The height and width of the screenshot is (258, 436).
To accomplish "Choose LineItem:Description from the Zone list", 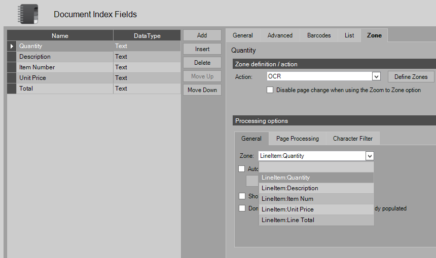I will click(290, 188).
